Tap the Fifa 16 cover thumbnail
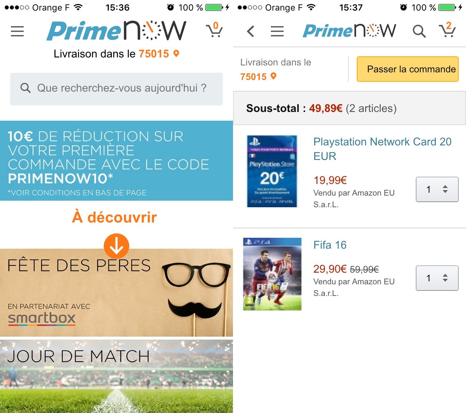The height and width of the screenshot is (413, 466). click(272, 274)
